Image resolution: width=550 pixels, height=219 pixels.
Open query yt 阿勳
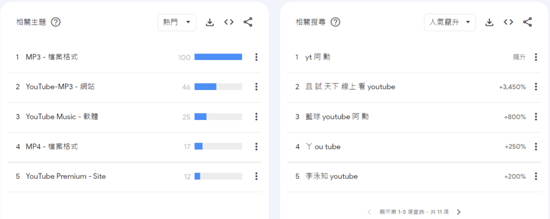[318, 57]
